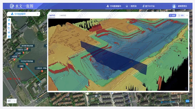Click the red marker under GNSS电子浮标流量 label
The image size is (195, 109).
tap(27, 64)
